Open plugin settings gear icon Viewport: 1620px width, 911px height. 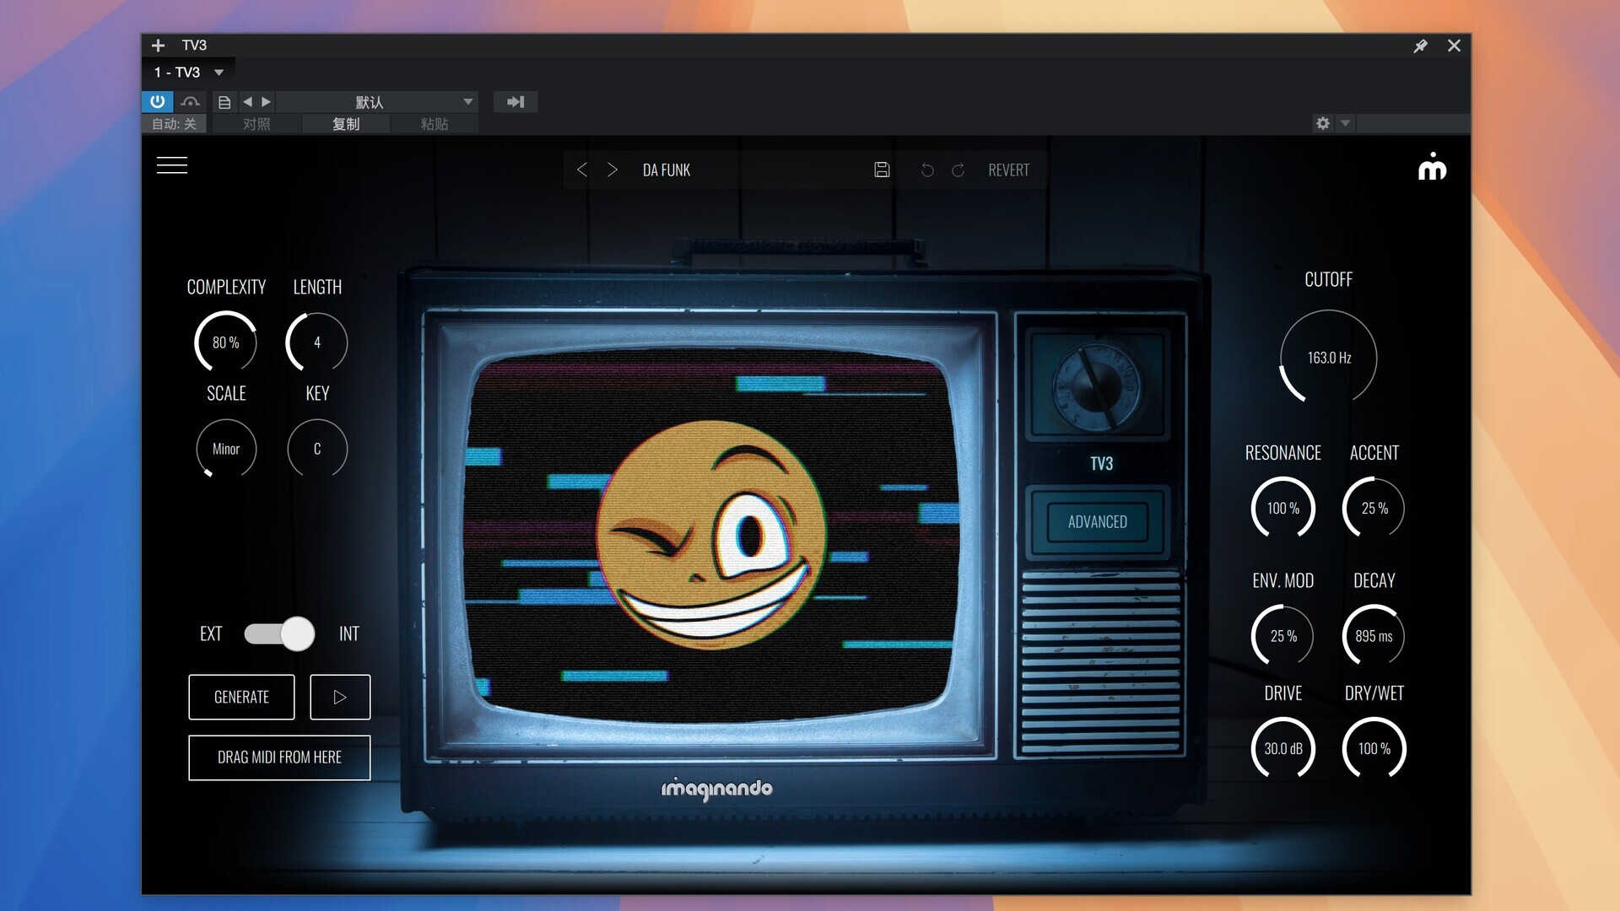click(1323, 123)
